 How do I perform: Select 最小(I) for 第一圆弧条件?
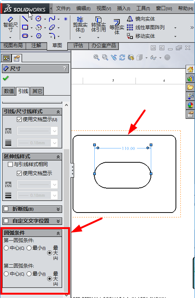29,248
